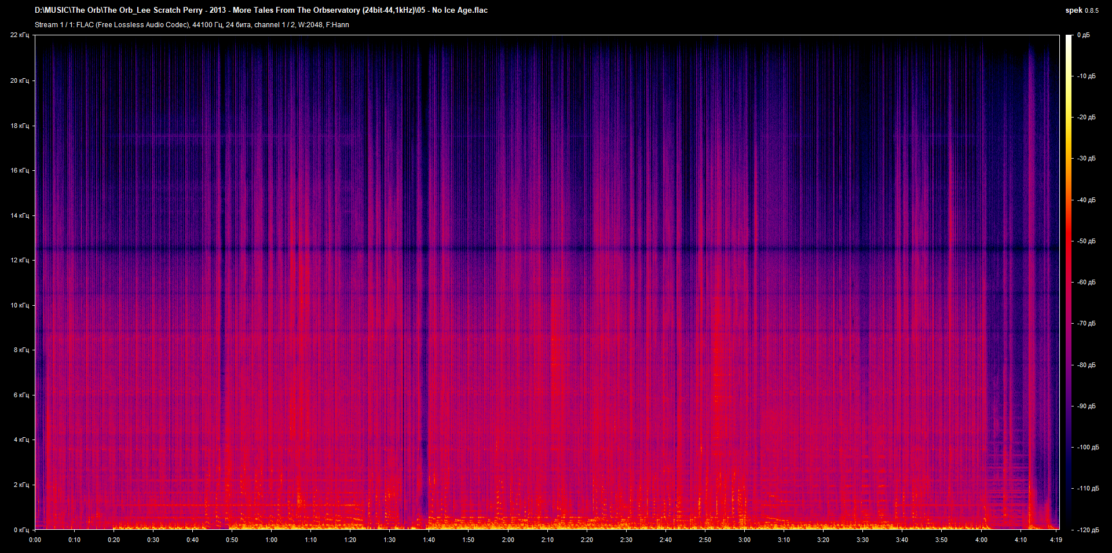
Task: Click the 10 кГц frequency axis label
Action: (x=19, y=305)
